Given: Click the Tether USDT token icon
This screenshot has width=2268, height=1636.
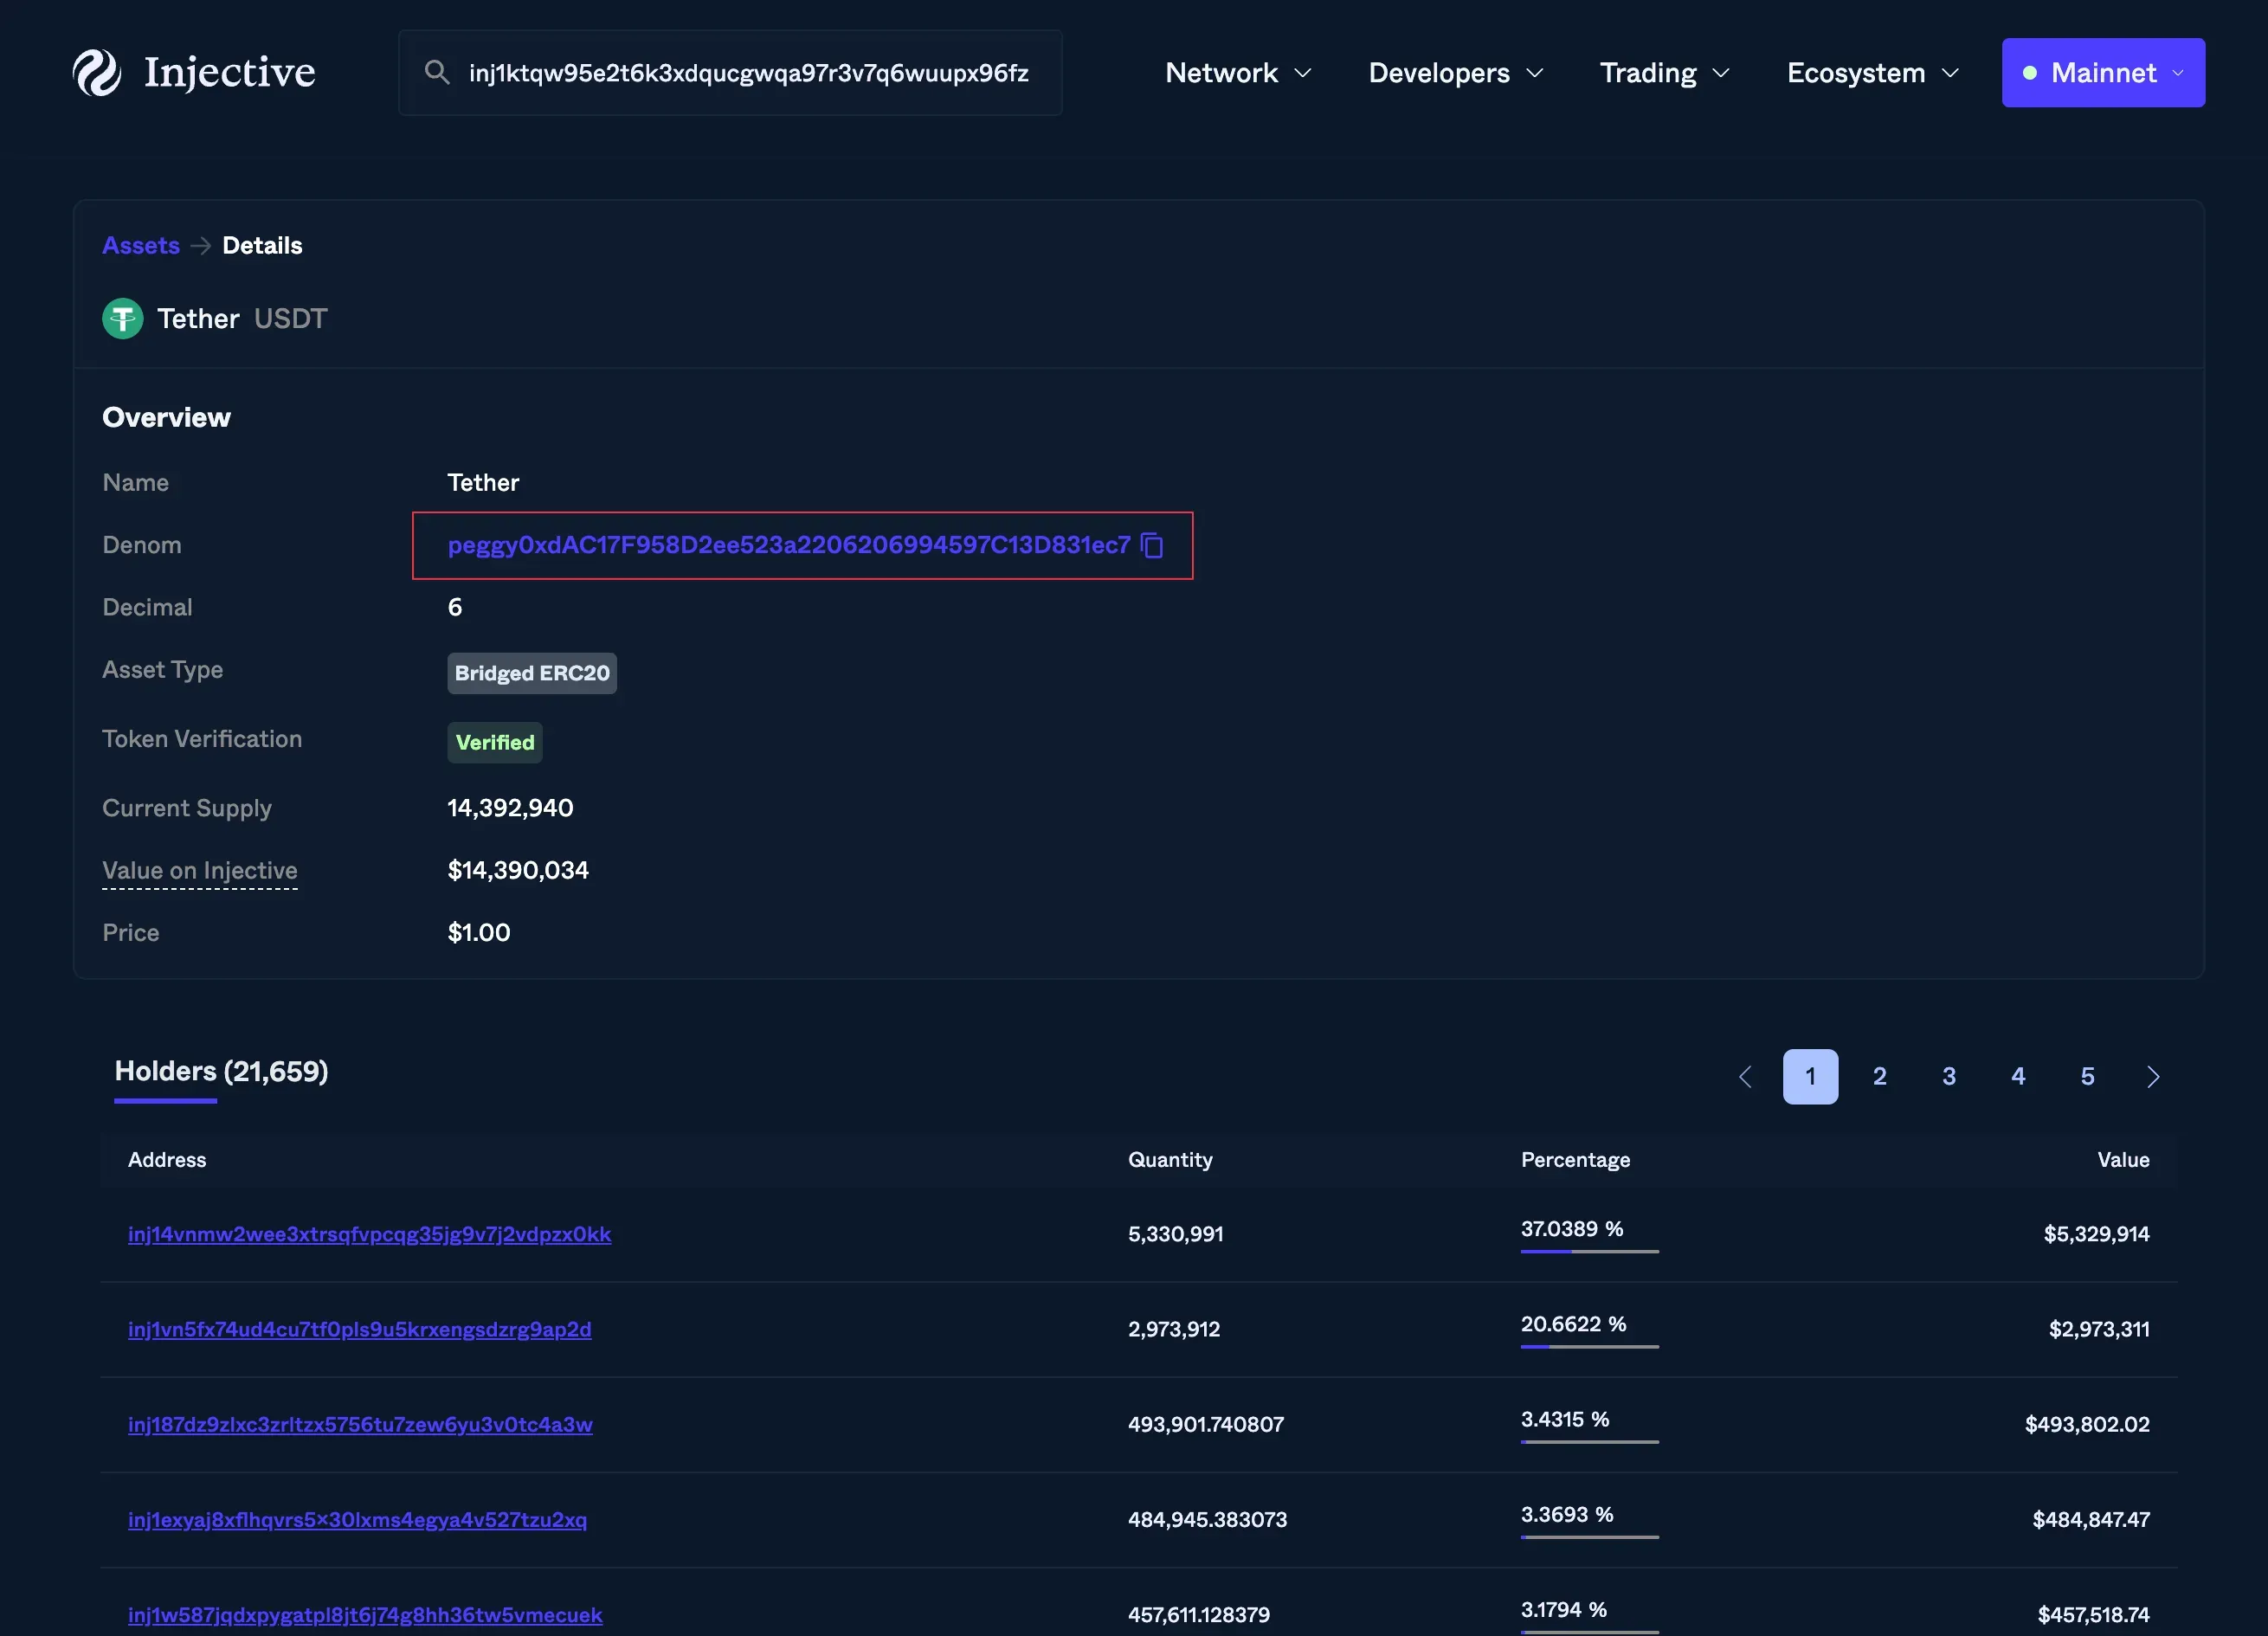Looking at the screenshot, I should (x=123, y=319).
